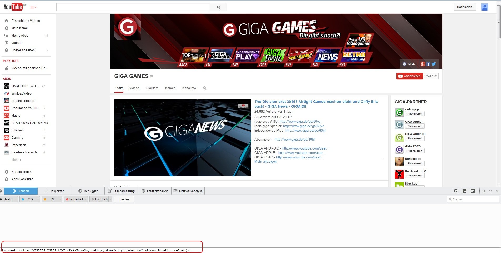The width and height of the screenshot is (503, 253).
Task: Toggle the Logbuch console filter
Action: 99,199
